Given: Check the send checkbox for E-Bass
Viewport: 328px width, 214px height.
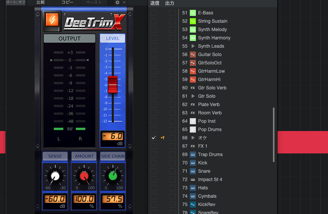Looking at the screenshot, I should (154, 13).
